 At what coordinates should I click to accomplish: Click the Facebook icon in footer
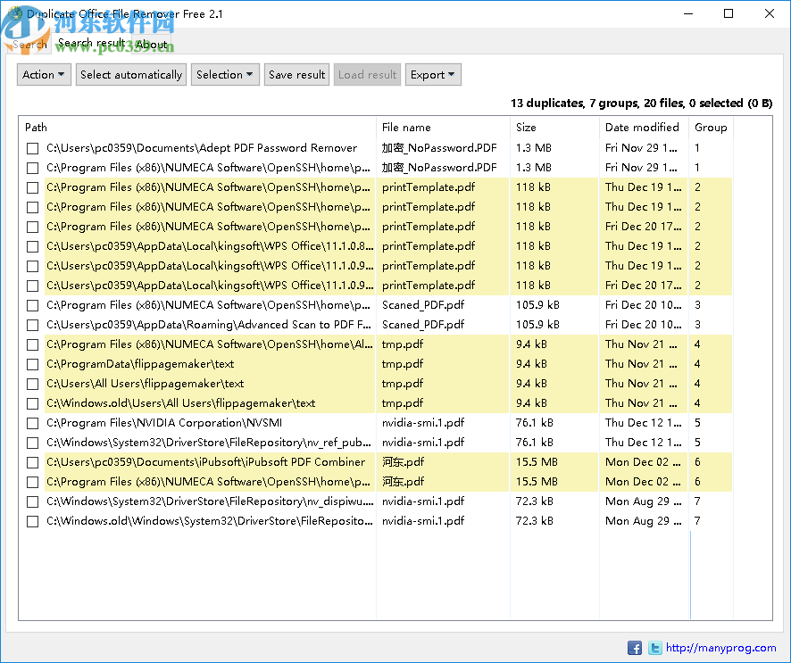(x=635, y=648)
